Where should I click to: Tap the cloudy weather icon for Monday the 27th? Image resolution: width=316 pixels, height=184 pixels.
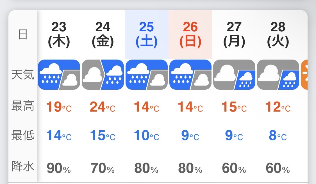[234, 75]
